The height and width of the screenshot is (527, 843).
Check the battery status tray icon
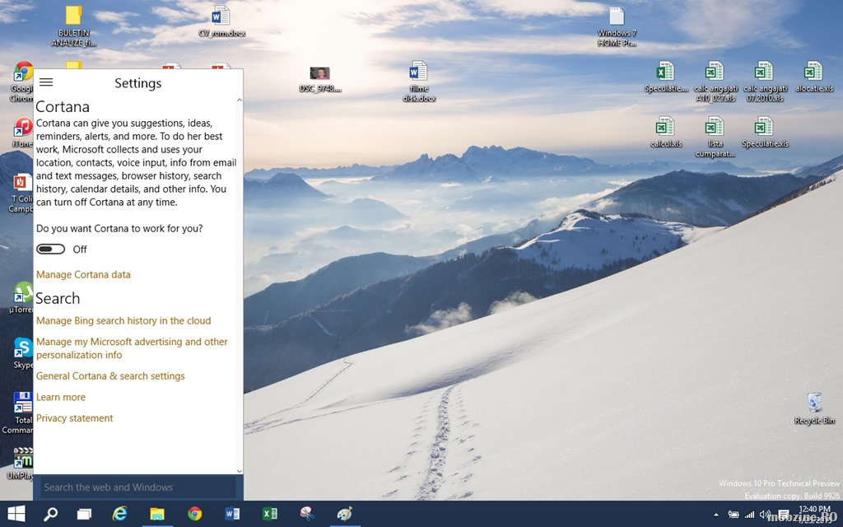point(733,515)
